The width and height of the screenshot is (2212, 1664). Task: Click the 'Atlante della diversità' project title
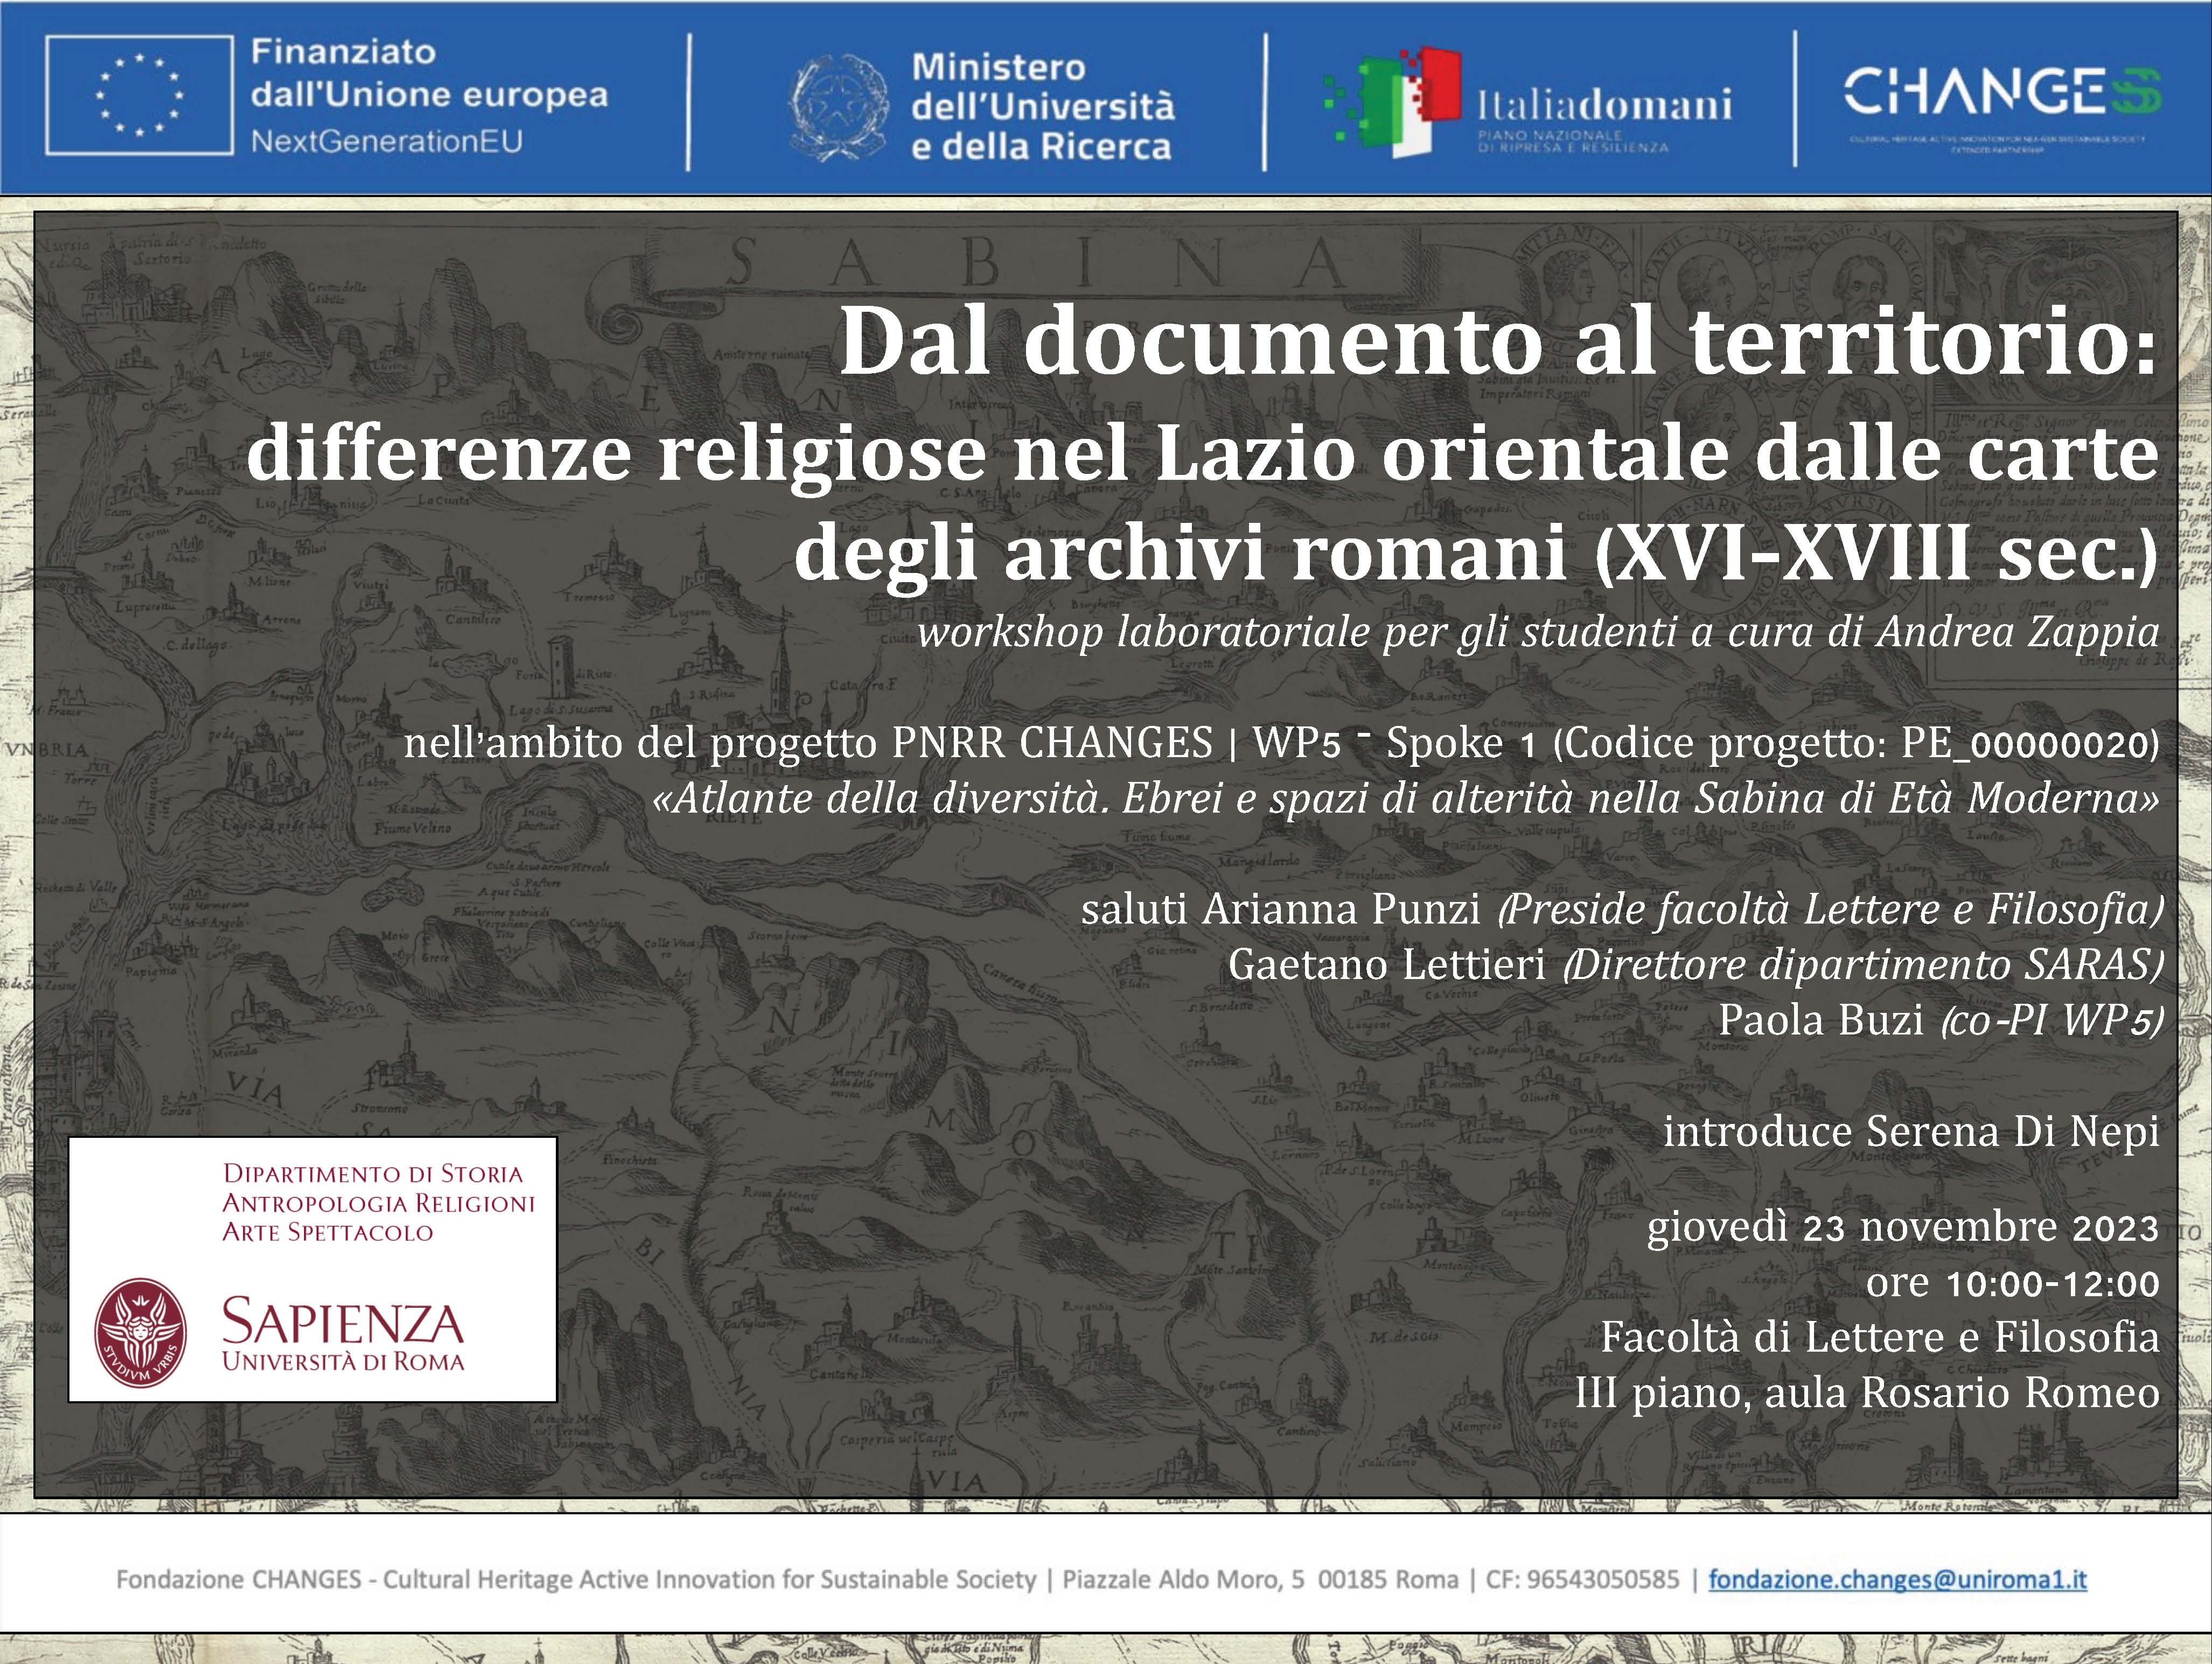pos(1405,798)
